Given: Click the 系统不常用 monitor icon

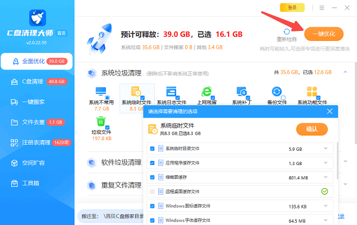Looking at the screenshot, I should (101, 91).
